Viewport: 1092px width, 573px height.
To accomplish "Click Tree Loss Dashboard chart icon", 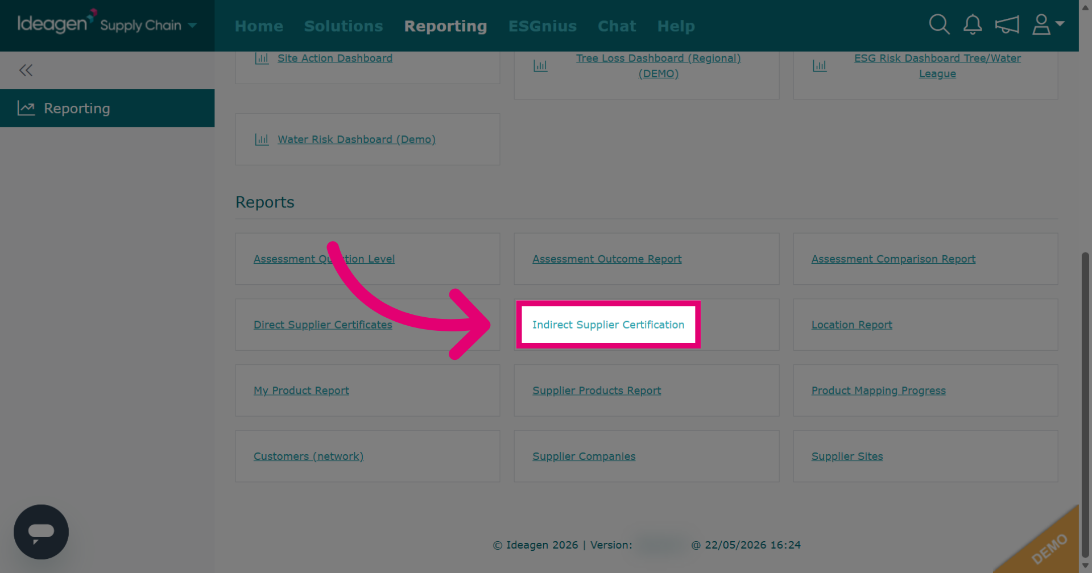I will point(540,66).
